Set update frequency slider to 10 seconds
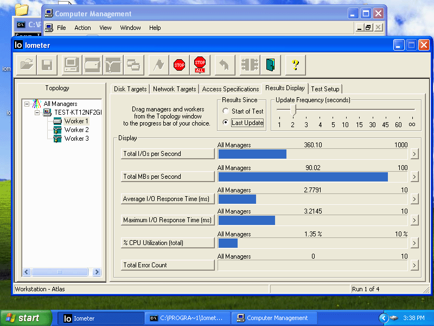This screenshot has height=326, width=434. click(x=345, y=110)
